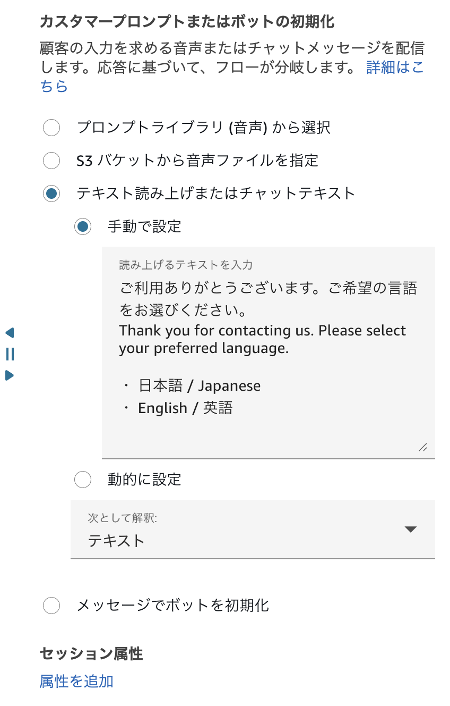Open the 詳細はこちら link

coord(395,68)
